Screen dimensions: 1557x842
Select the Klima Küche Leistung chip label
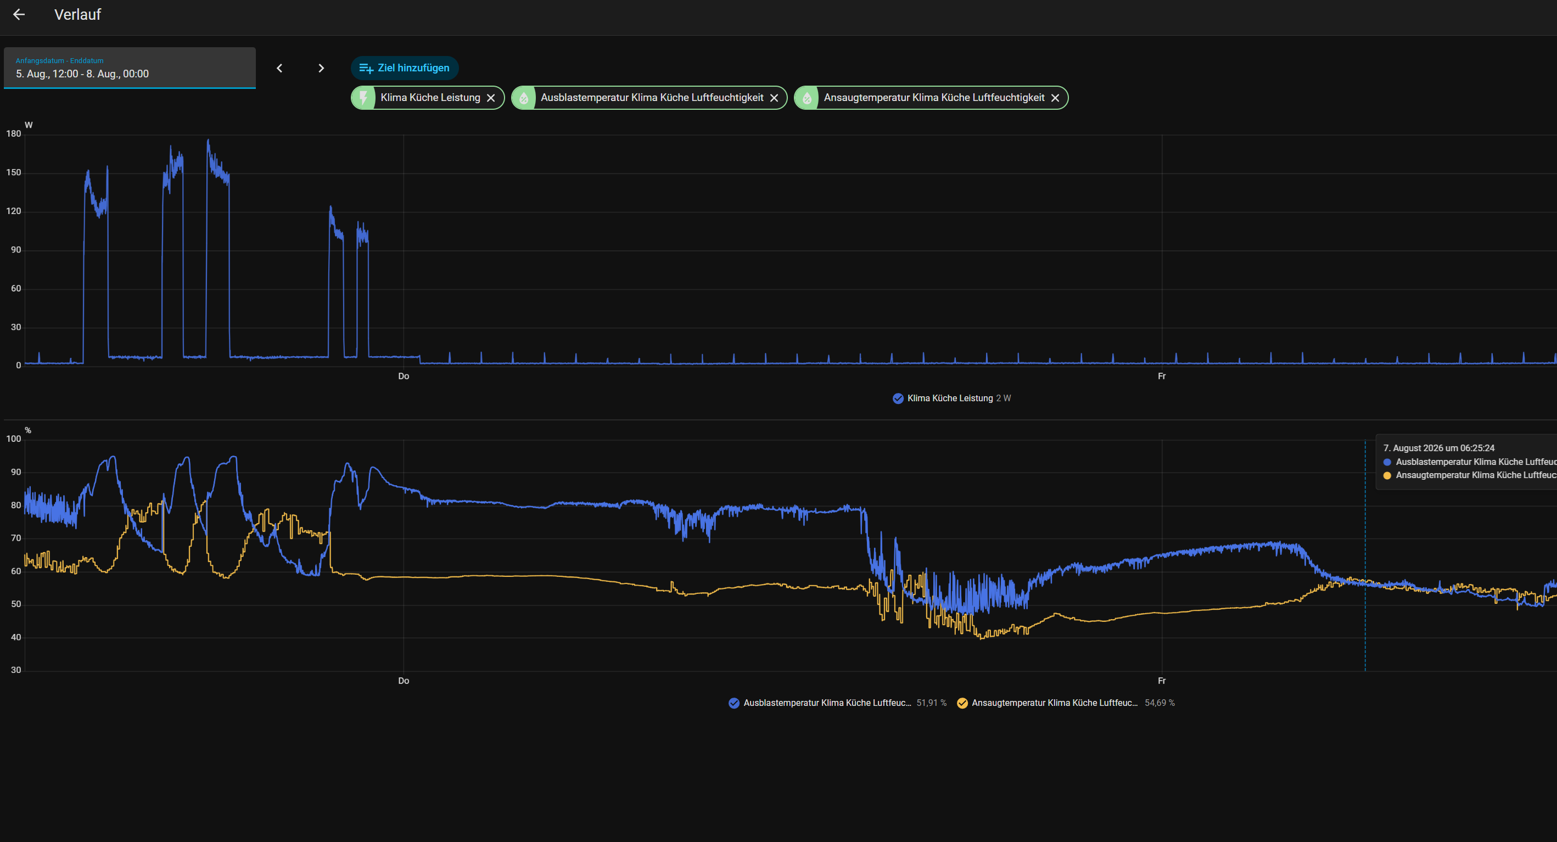pyautogui.click(x=430, y=97)
